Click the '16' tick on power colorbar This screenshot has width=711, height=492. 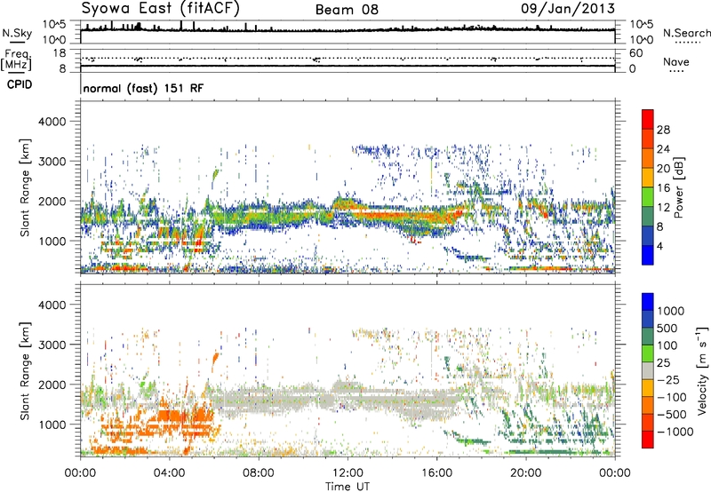663,188
